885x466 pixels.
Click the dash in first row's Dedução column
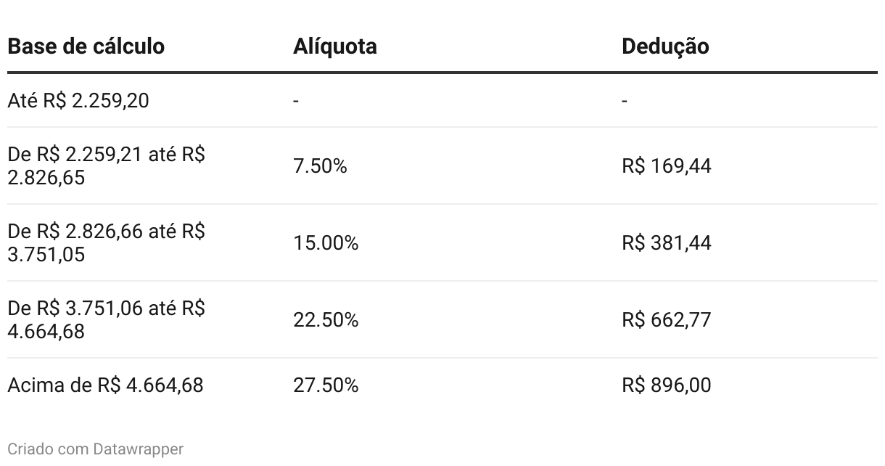625,100
